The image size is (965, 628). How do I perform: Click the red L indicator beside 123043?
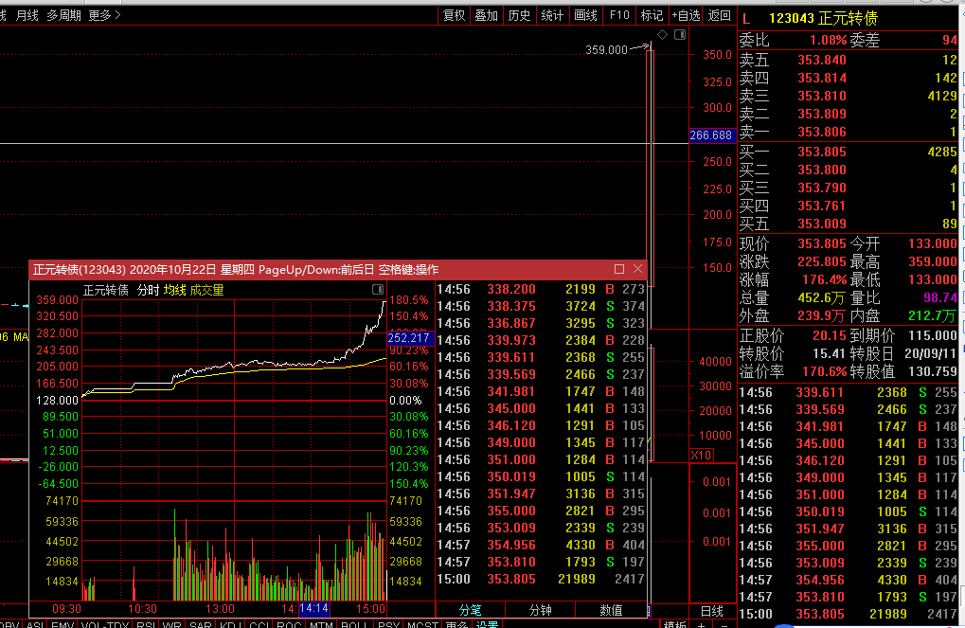click(746, 19)
